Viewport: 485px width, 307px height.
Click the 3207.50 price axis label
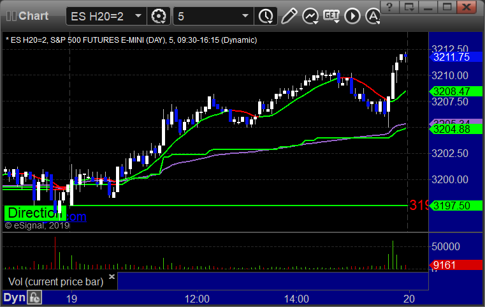click(x=450, y=101)
